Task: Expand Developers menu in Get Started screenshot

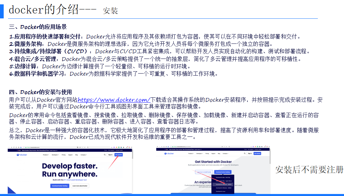Action: point(199,154)
